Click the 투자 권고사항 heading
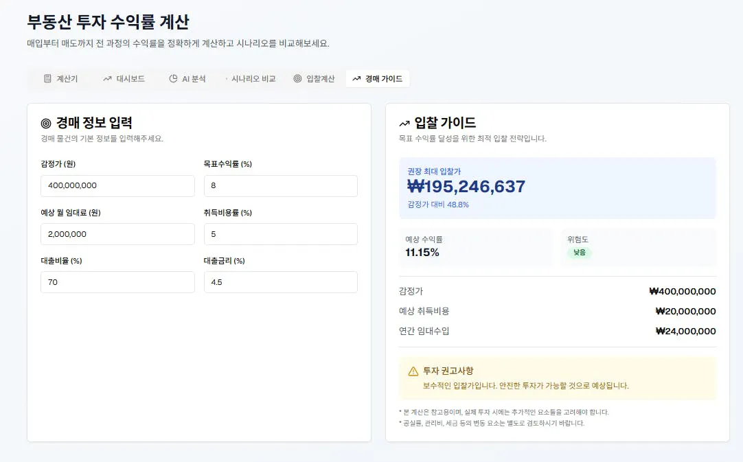 (448, 371)
